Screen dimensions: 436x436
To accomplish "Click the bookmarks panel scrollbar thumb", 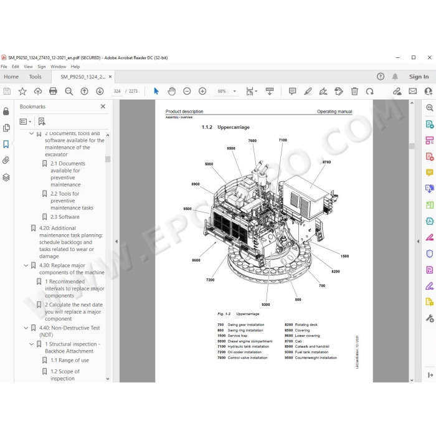I will tap(108, 159).
